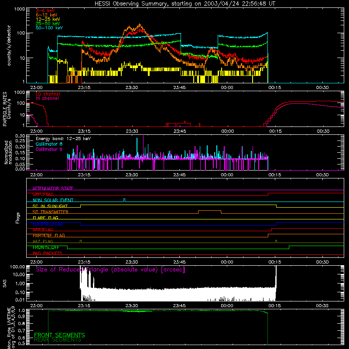This screenshot has width=349, height=349.
Task: Select the 'Collimator 9' legend label
Action: (49, 149)
